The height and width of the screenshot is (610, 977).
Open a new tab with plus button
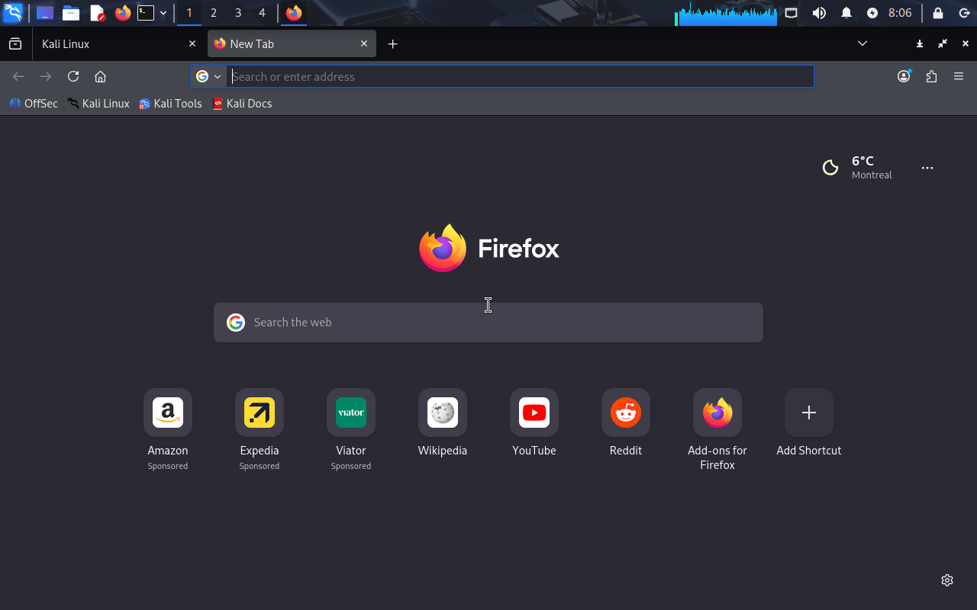392,44
